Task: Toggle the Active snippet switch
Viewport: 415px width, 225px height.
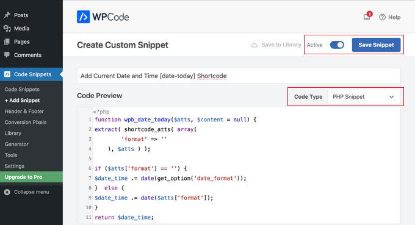Action: pyautogui.click(x=337, y=45)
